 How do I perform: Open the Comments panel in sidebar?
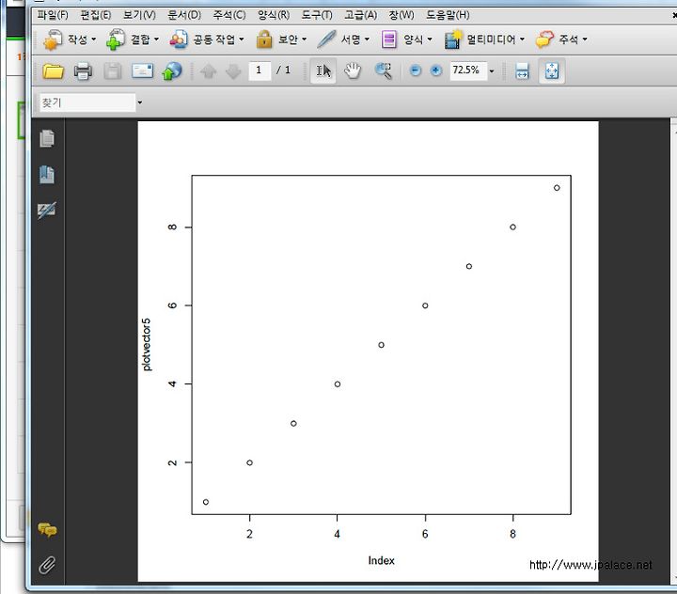(47, 529)
